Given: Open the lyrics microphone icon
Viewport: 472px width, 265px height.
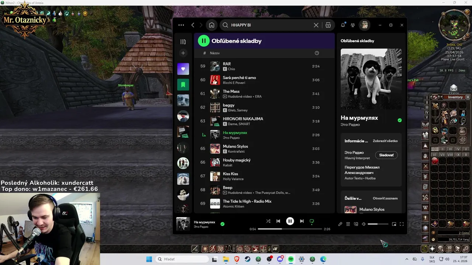Looking at the screenshot, I should [340, 224].
